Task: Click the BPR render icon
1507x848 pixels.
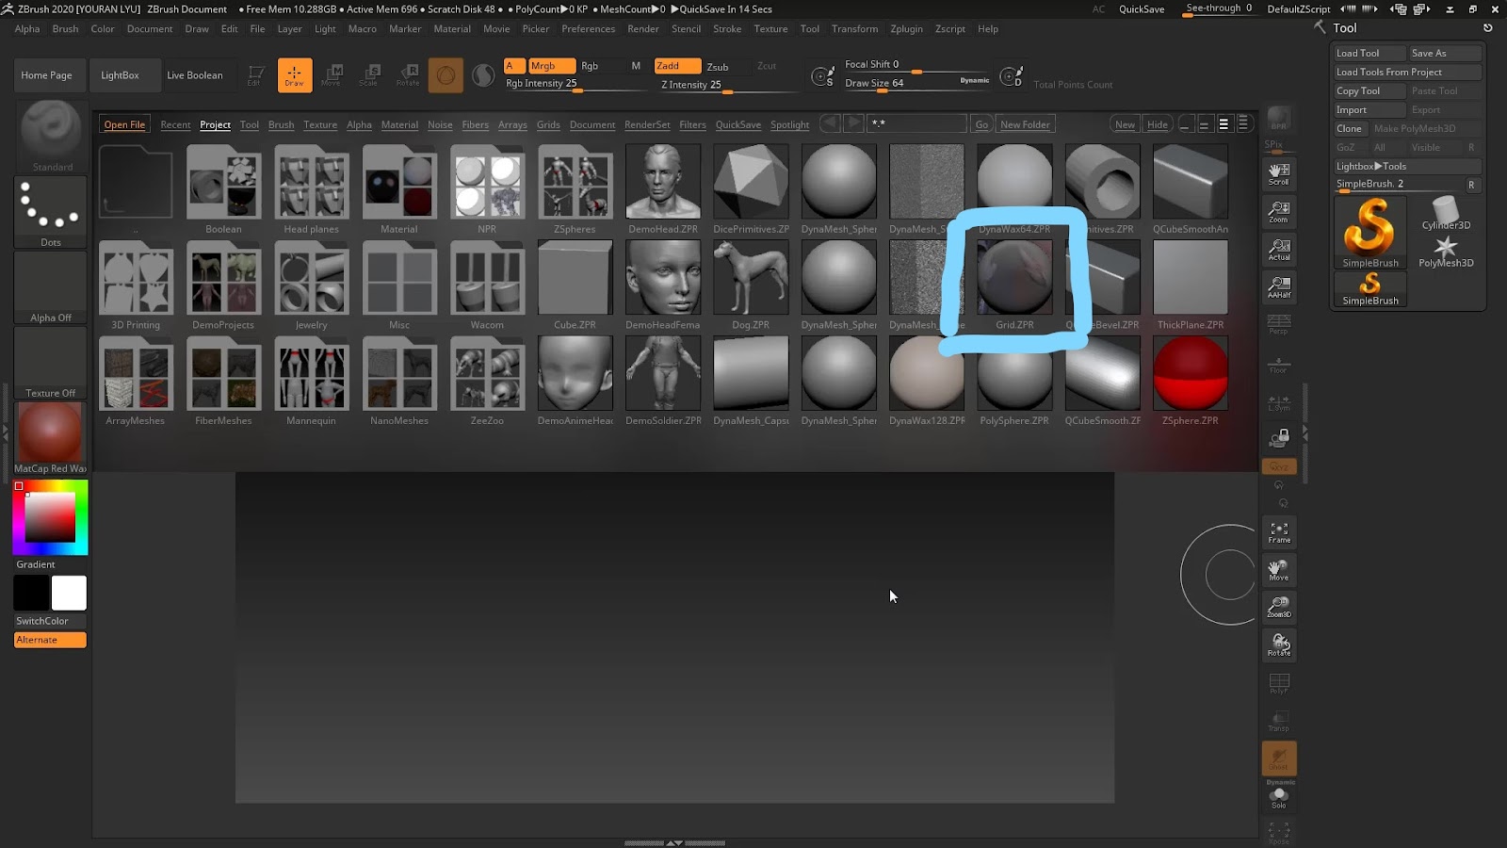Action: click(1279, 119)
